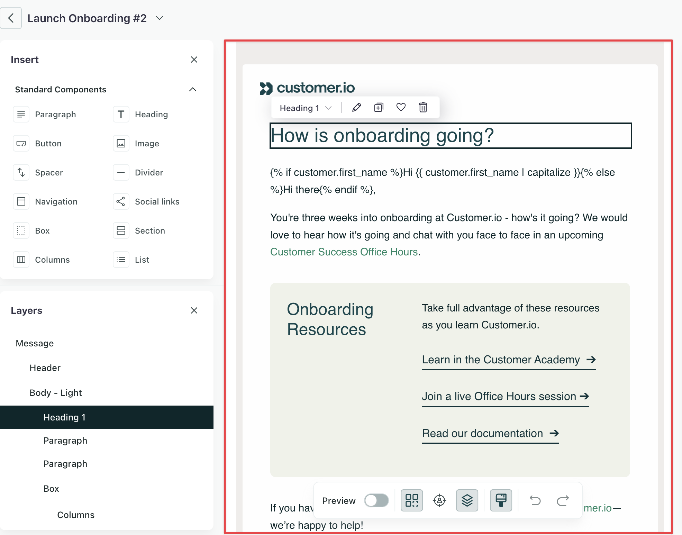The width and height of the screenshot is (682, 535).
Task: Turn on the Preview switch
Action: coord(376,500)
